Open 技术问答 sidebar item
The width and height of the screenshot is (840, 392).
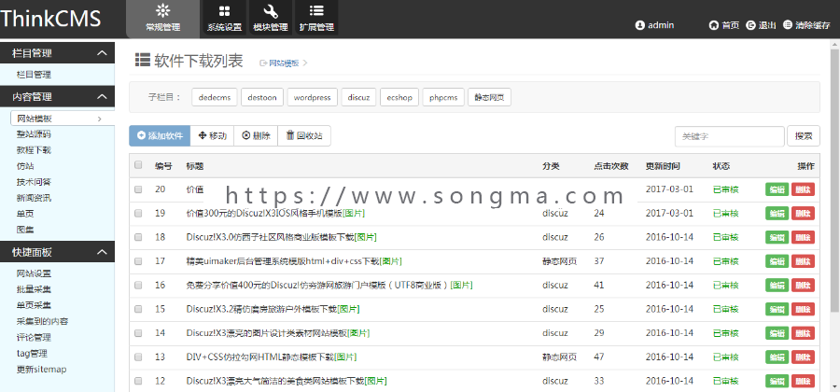click(34, 182)
